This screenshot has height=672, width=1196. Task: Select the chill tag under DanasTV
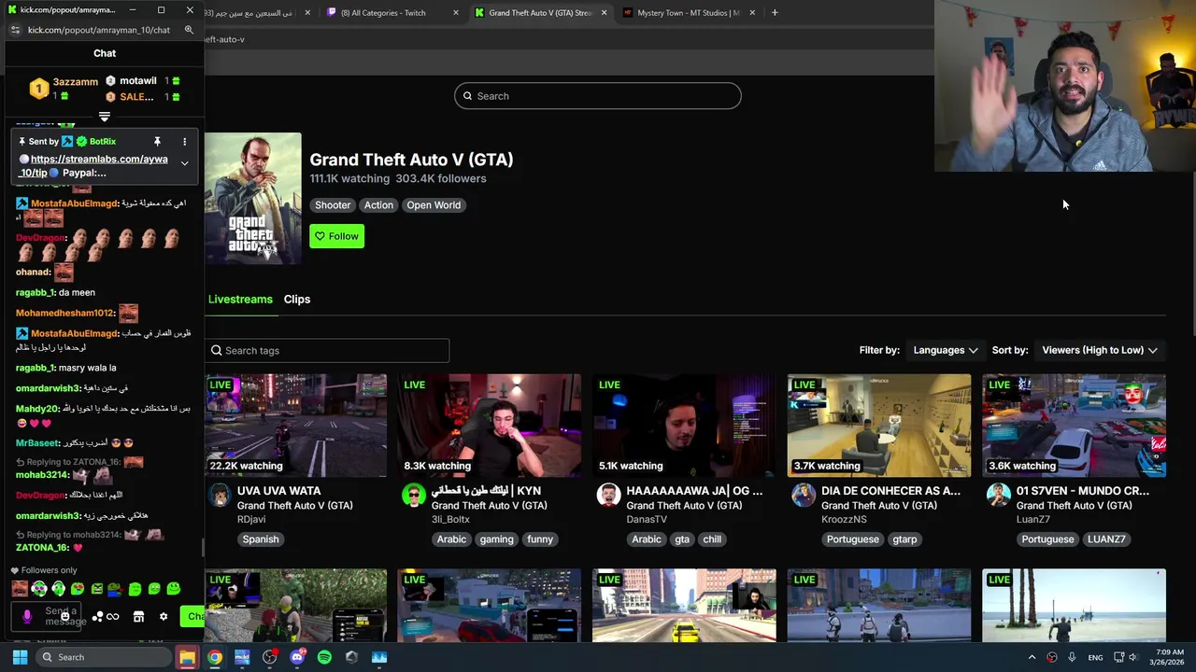click(x=712, y=539)
